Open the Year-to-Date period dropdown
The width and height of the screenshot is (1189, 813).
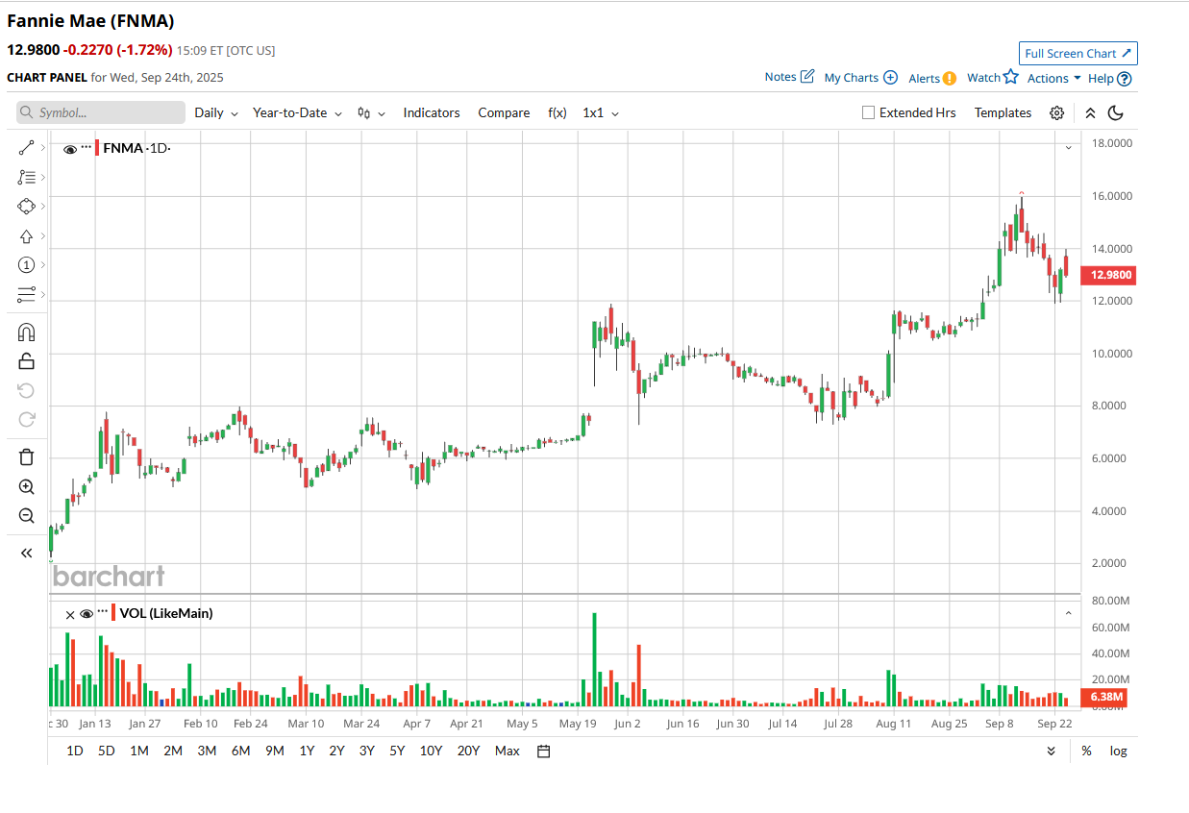(x=297, y=112)
